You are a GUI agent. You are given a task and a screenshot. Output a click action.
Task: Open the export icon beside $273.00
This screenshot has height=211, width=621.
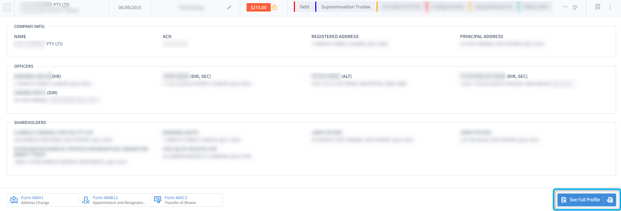click(275, 7)
